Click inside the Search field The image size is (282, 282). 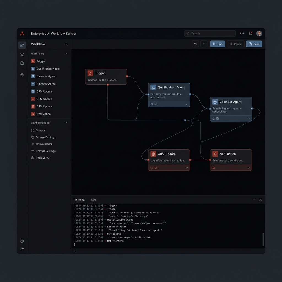coord(210,33)
